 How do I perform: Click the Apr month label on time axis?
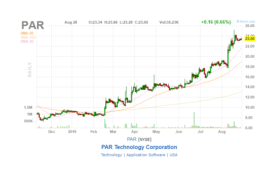pos(135,132)
